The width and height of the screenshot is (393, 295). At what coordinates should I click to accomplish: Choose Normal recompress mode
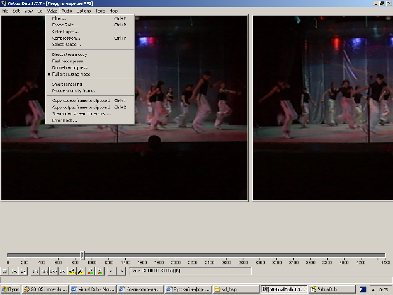[x=69, y=67]
